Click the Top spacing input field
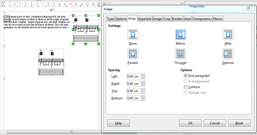Image resolution: width=257 pixels, height=135 pixels. [133, 91]
